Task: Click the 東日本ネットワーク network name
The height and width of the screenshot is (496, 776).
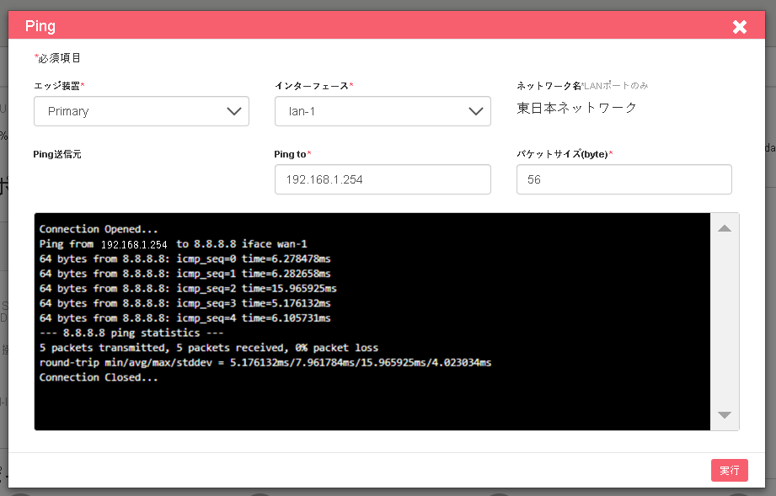Action: [x=576, y=108]
